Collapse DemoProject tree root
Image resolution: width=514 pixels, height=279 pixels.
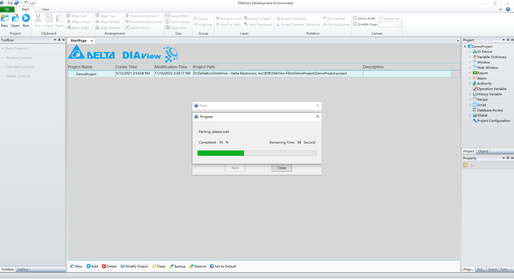point(465,47)
